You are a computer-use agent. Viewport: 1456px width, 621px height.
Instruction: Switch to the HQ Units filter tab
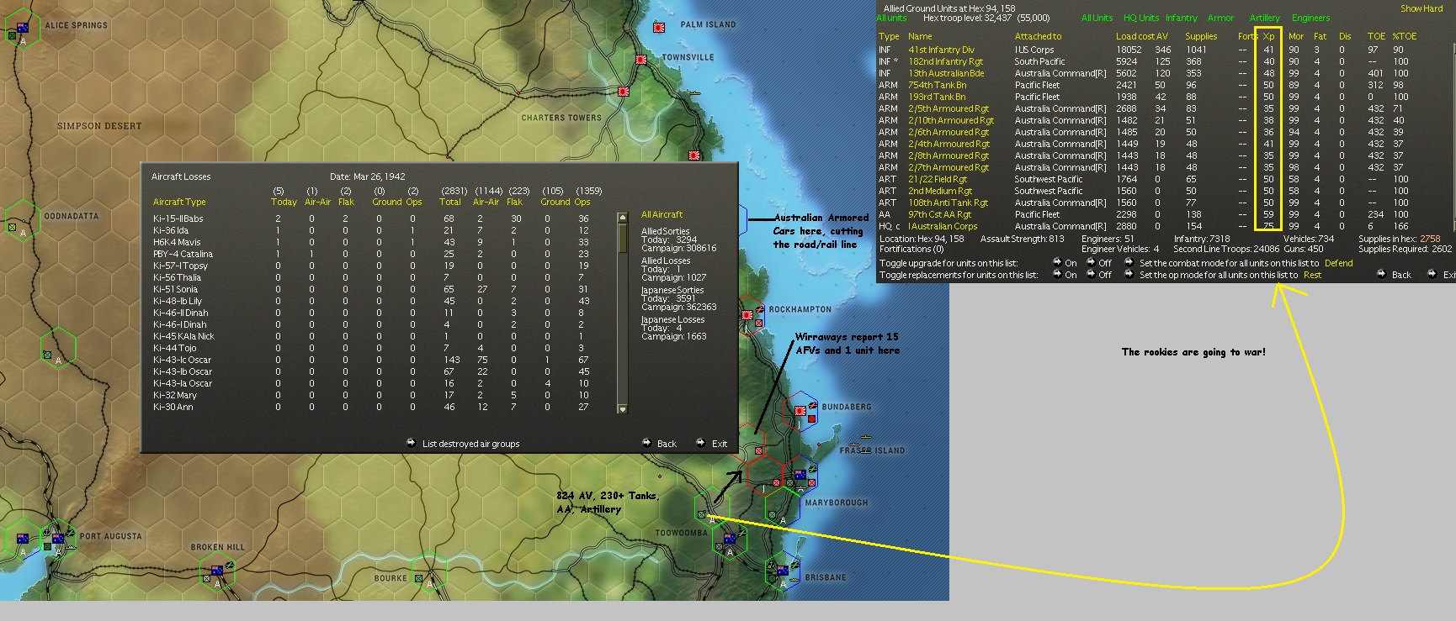pos(1141,18)
